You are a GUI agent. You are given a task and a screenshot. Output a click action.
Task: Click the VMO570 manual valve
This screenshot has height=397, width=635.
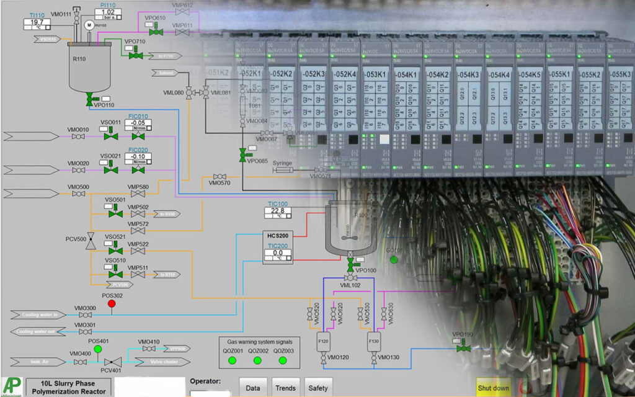[x=220, y=177]
